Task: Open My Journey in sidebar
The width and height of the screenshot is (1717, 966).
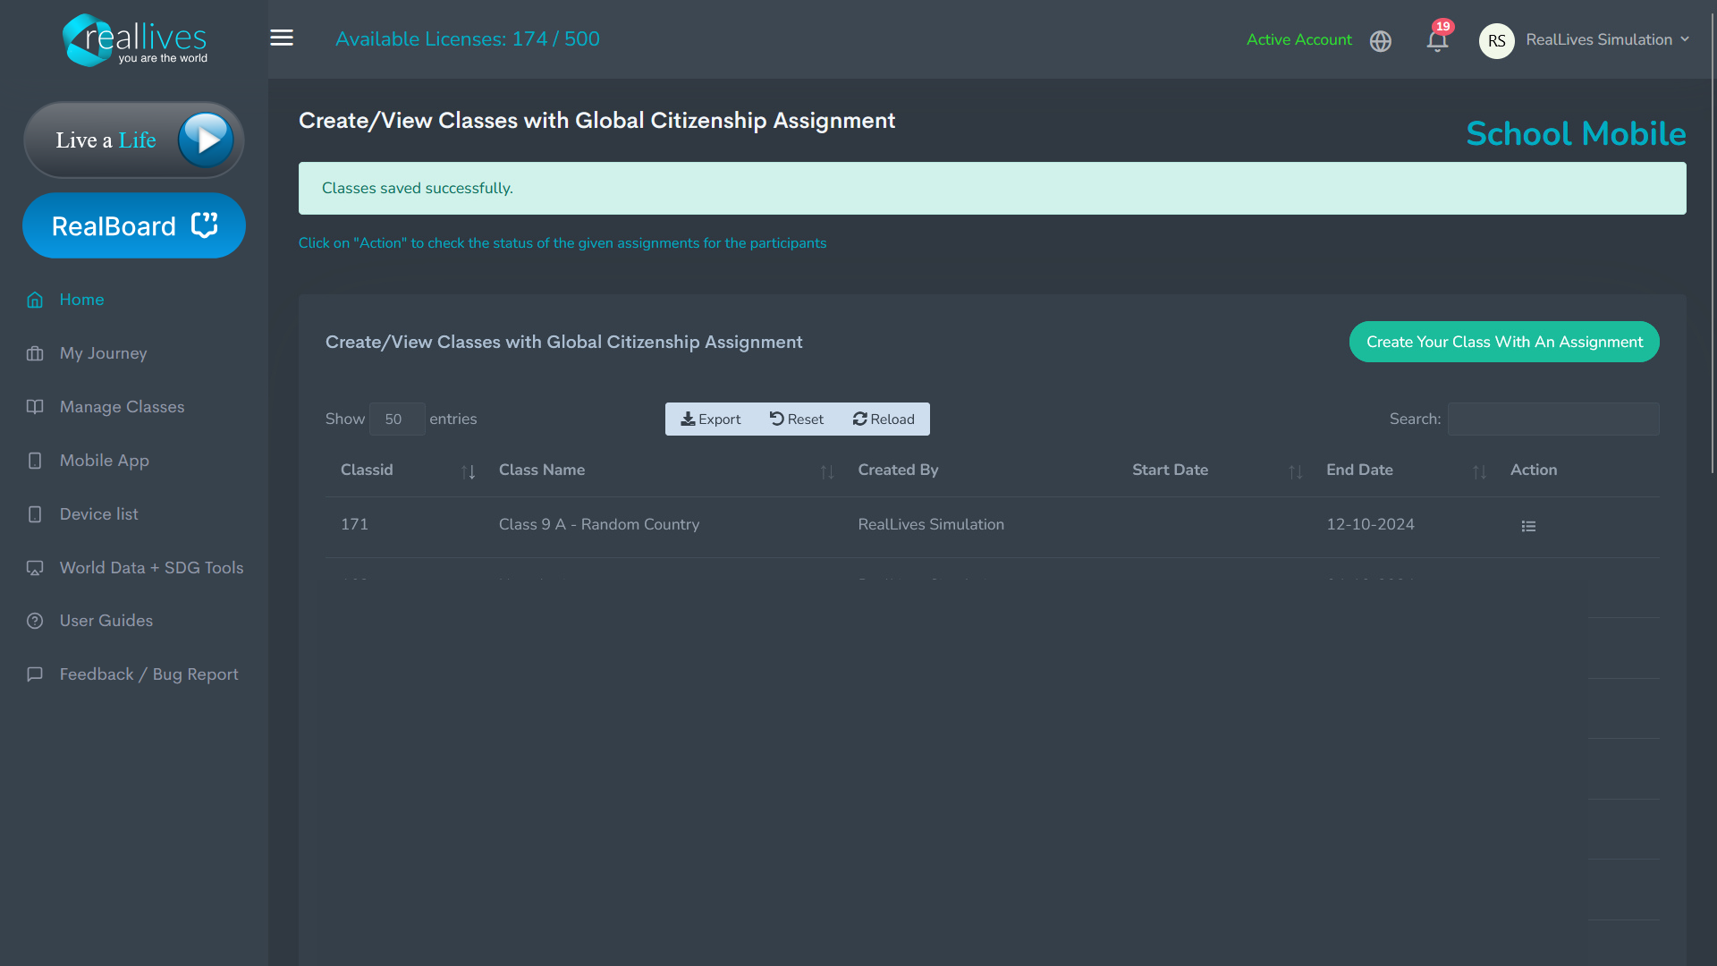Action: (x=103, y=353)
